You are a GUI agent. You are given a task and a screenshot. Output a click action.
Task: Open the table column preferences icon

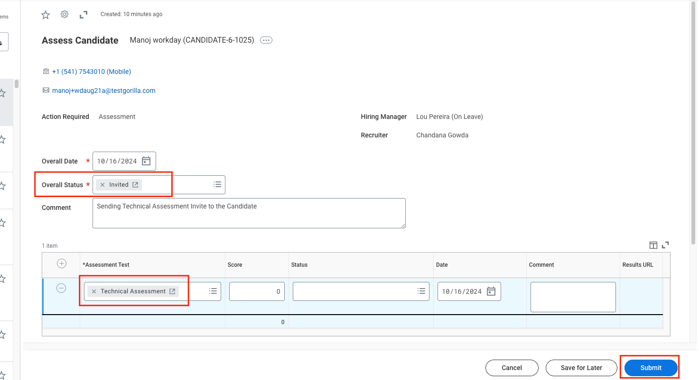click(x=653, y=245)
